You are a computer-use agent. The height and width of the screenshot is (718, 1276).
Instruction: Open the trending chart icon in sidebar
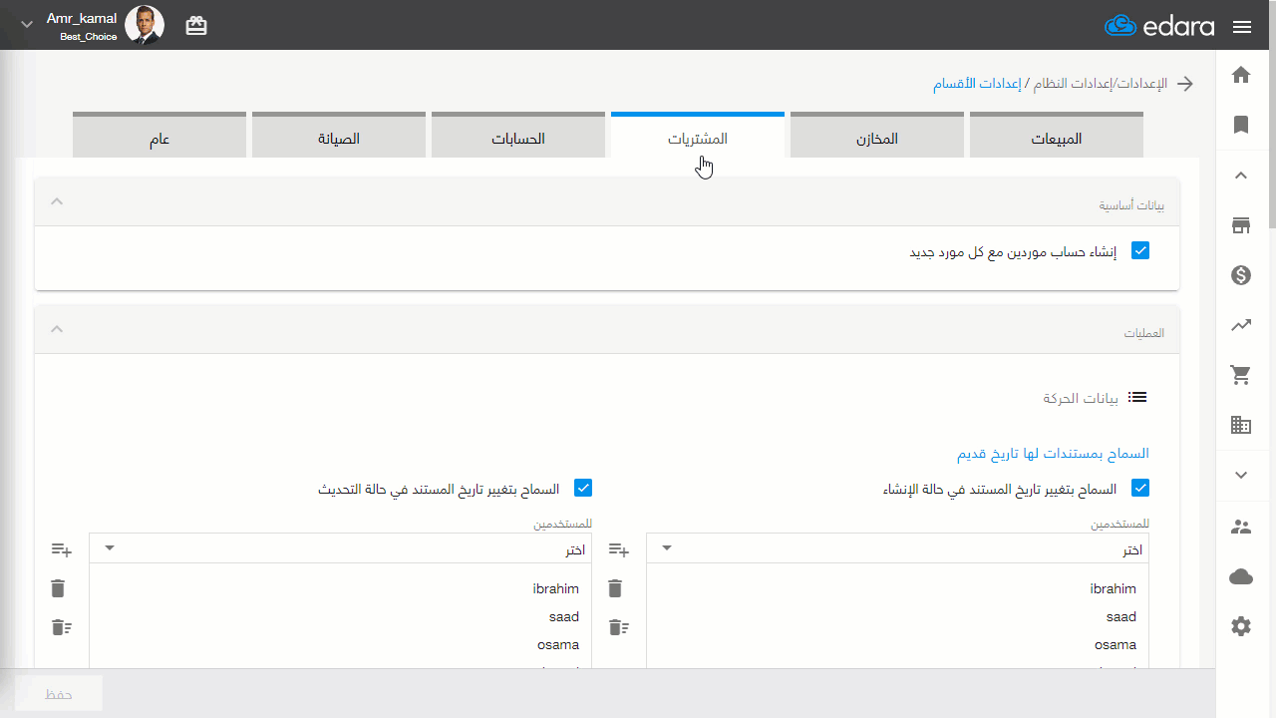coord(1241,325)
